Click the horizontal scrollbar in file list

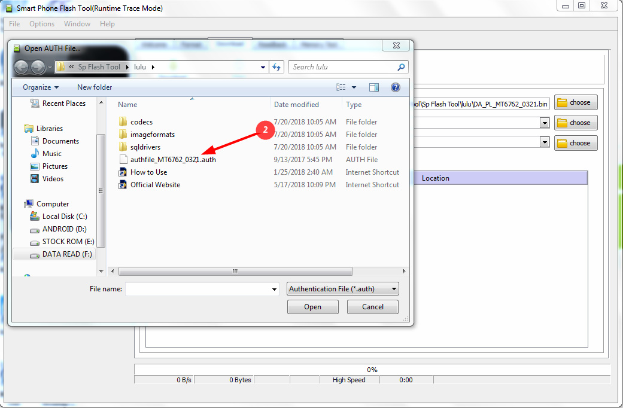(235, 272)
